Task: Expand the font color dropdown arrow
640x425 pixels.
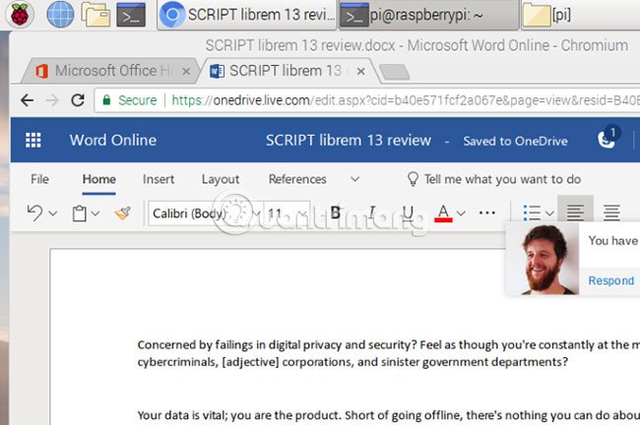Action: tap(461, 212)
